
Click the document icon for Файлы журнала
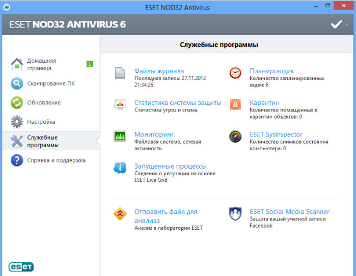[x=120, y=73]
